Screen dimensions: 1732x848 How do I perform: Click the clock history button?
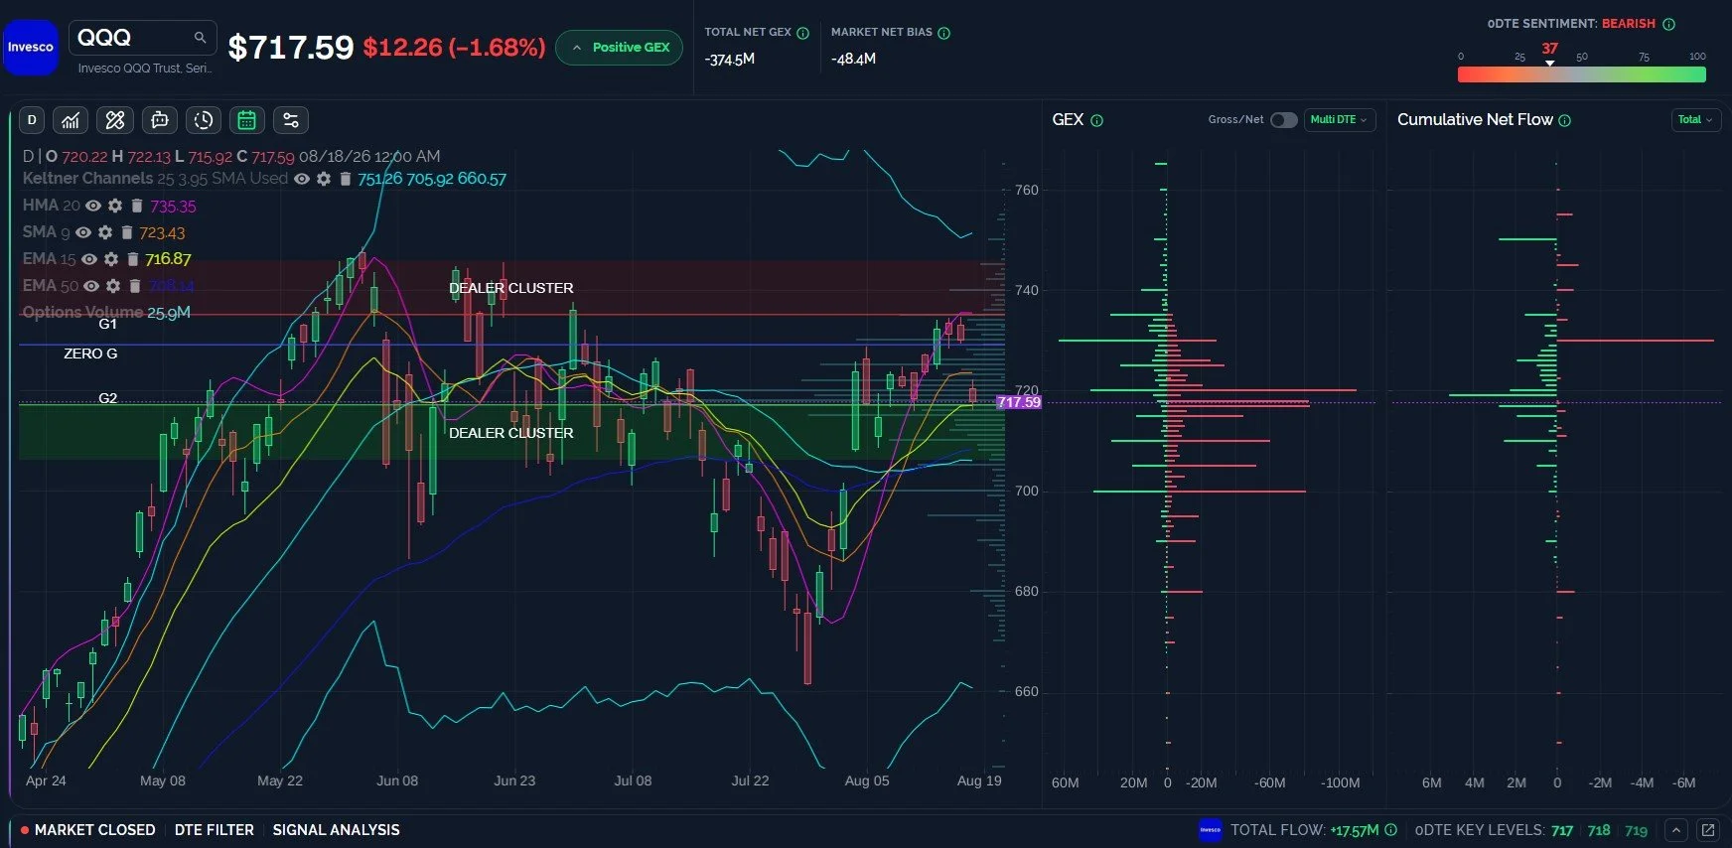tap(204, 120)
